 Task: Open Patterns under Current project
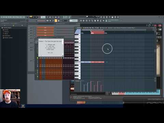6,32
